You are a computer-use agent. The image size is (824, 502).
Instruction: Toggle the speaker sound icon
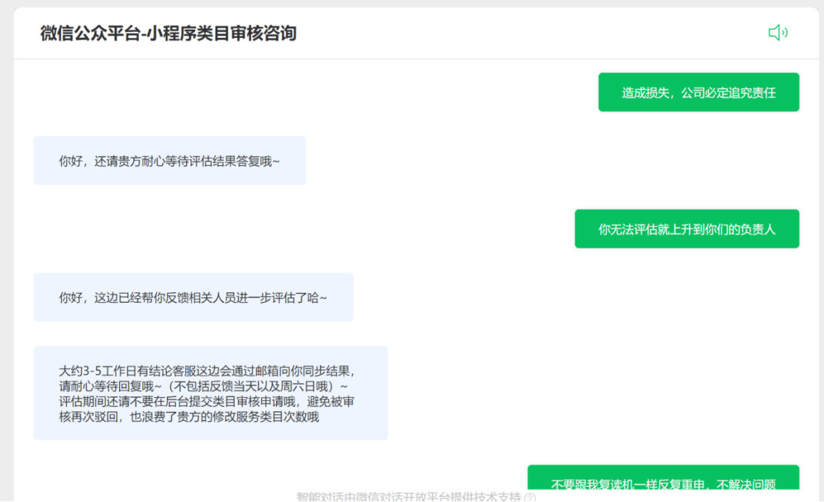tap(778, 33)
